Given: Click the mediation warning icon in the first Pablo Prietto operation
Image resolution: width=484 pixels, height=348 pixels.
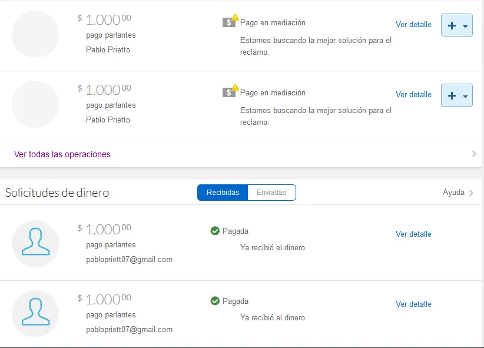Looking at the screenshot, I should [x=231, y=21].
